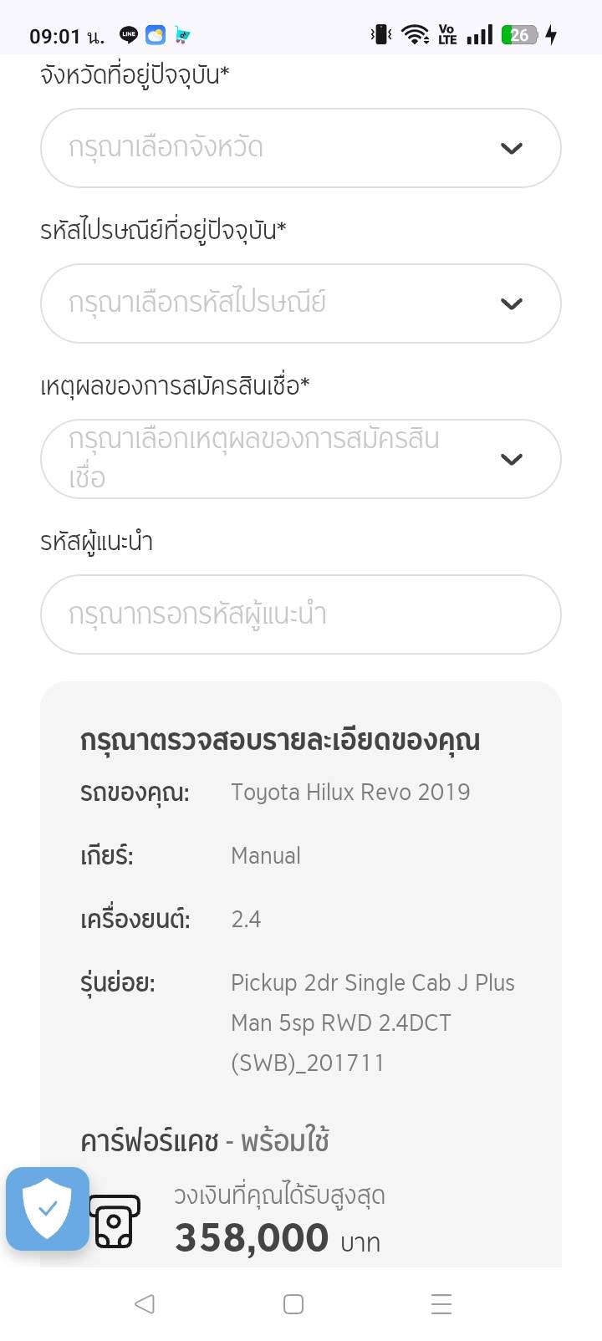Tap the คาร์ฟอร์แคช - พร้อมใช้ heading
The height and width of the screenshot is (1341, 602).
205,1140
